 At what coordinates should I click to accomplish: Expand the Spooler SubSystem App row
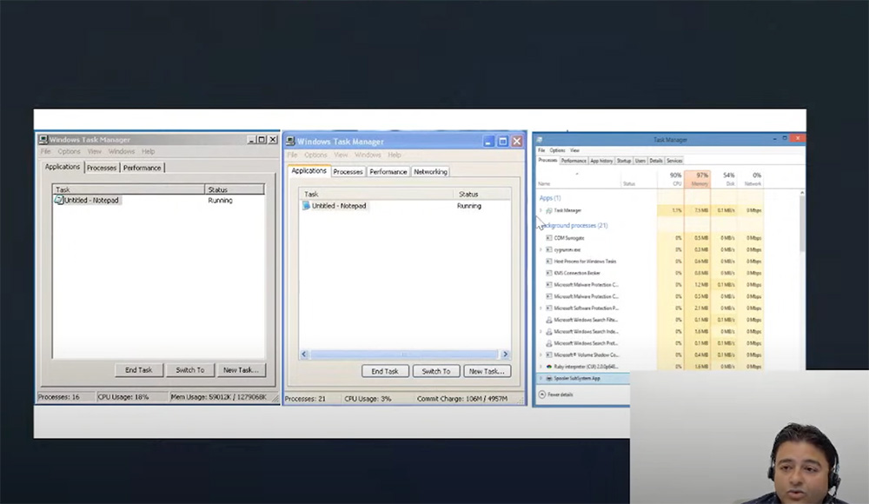click(x=541, y=378)
